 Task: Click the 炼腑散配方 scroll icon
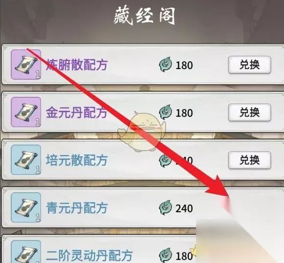pos(26,65)
